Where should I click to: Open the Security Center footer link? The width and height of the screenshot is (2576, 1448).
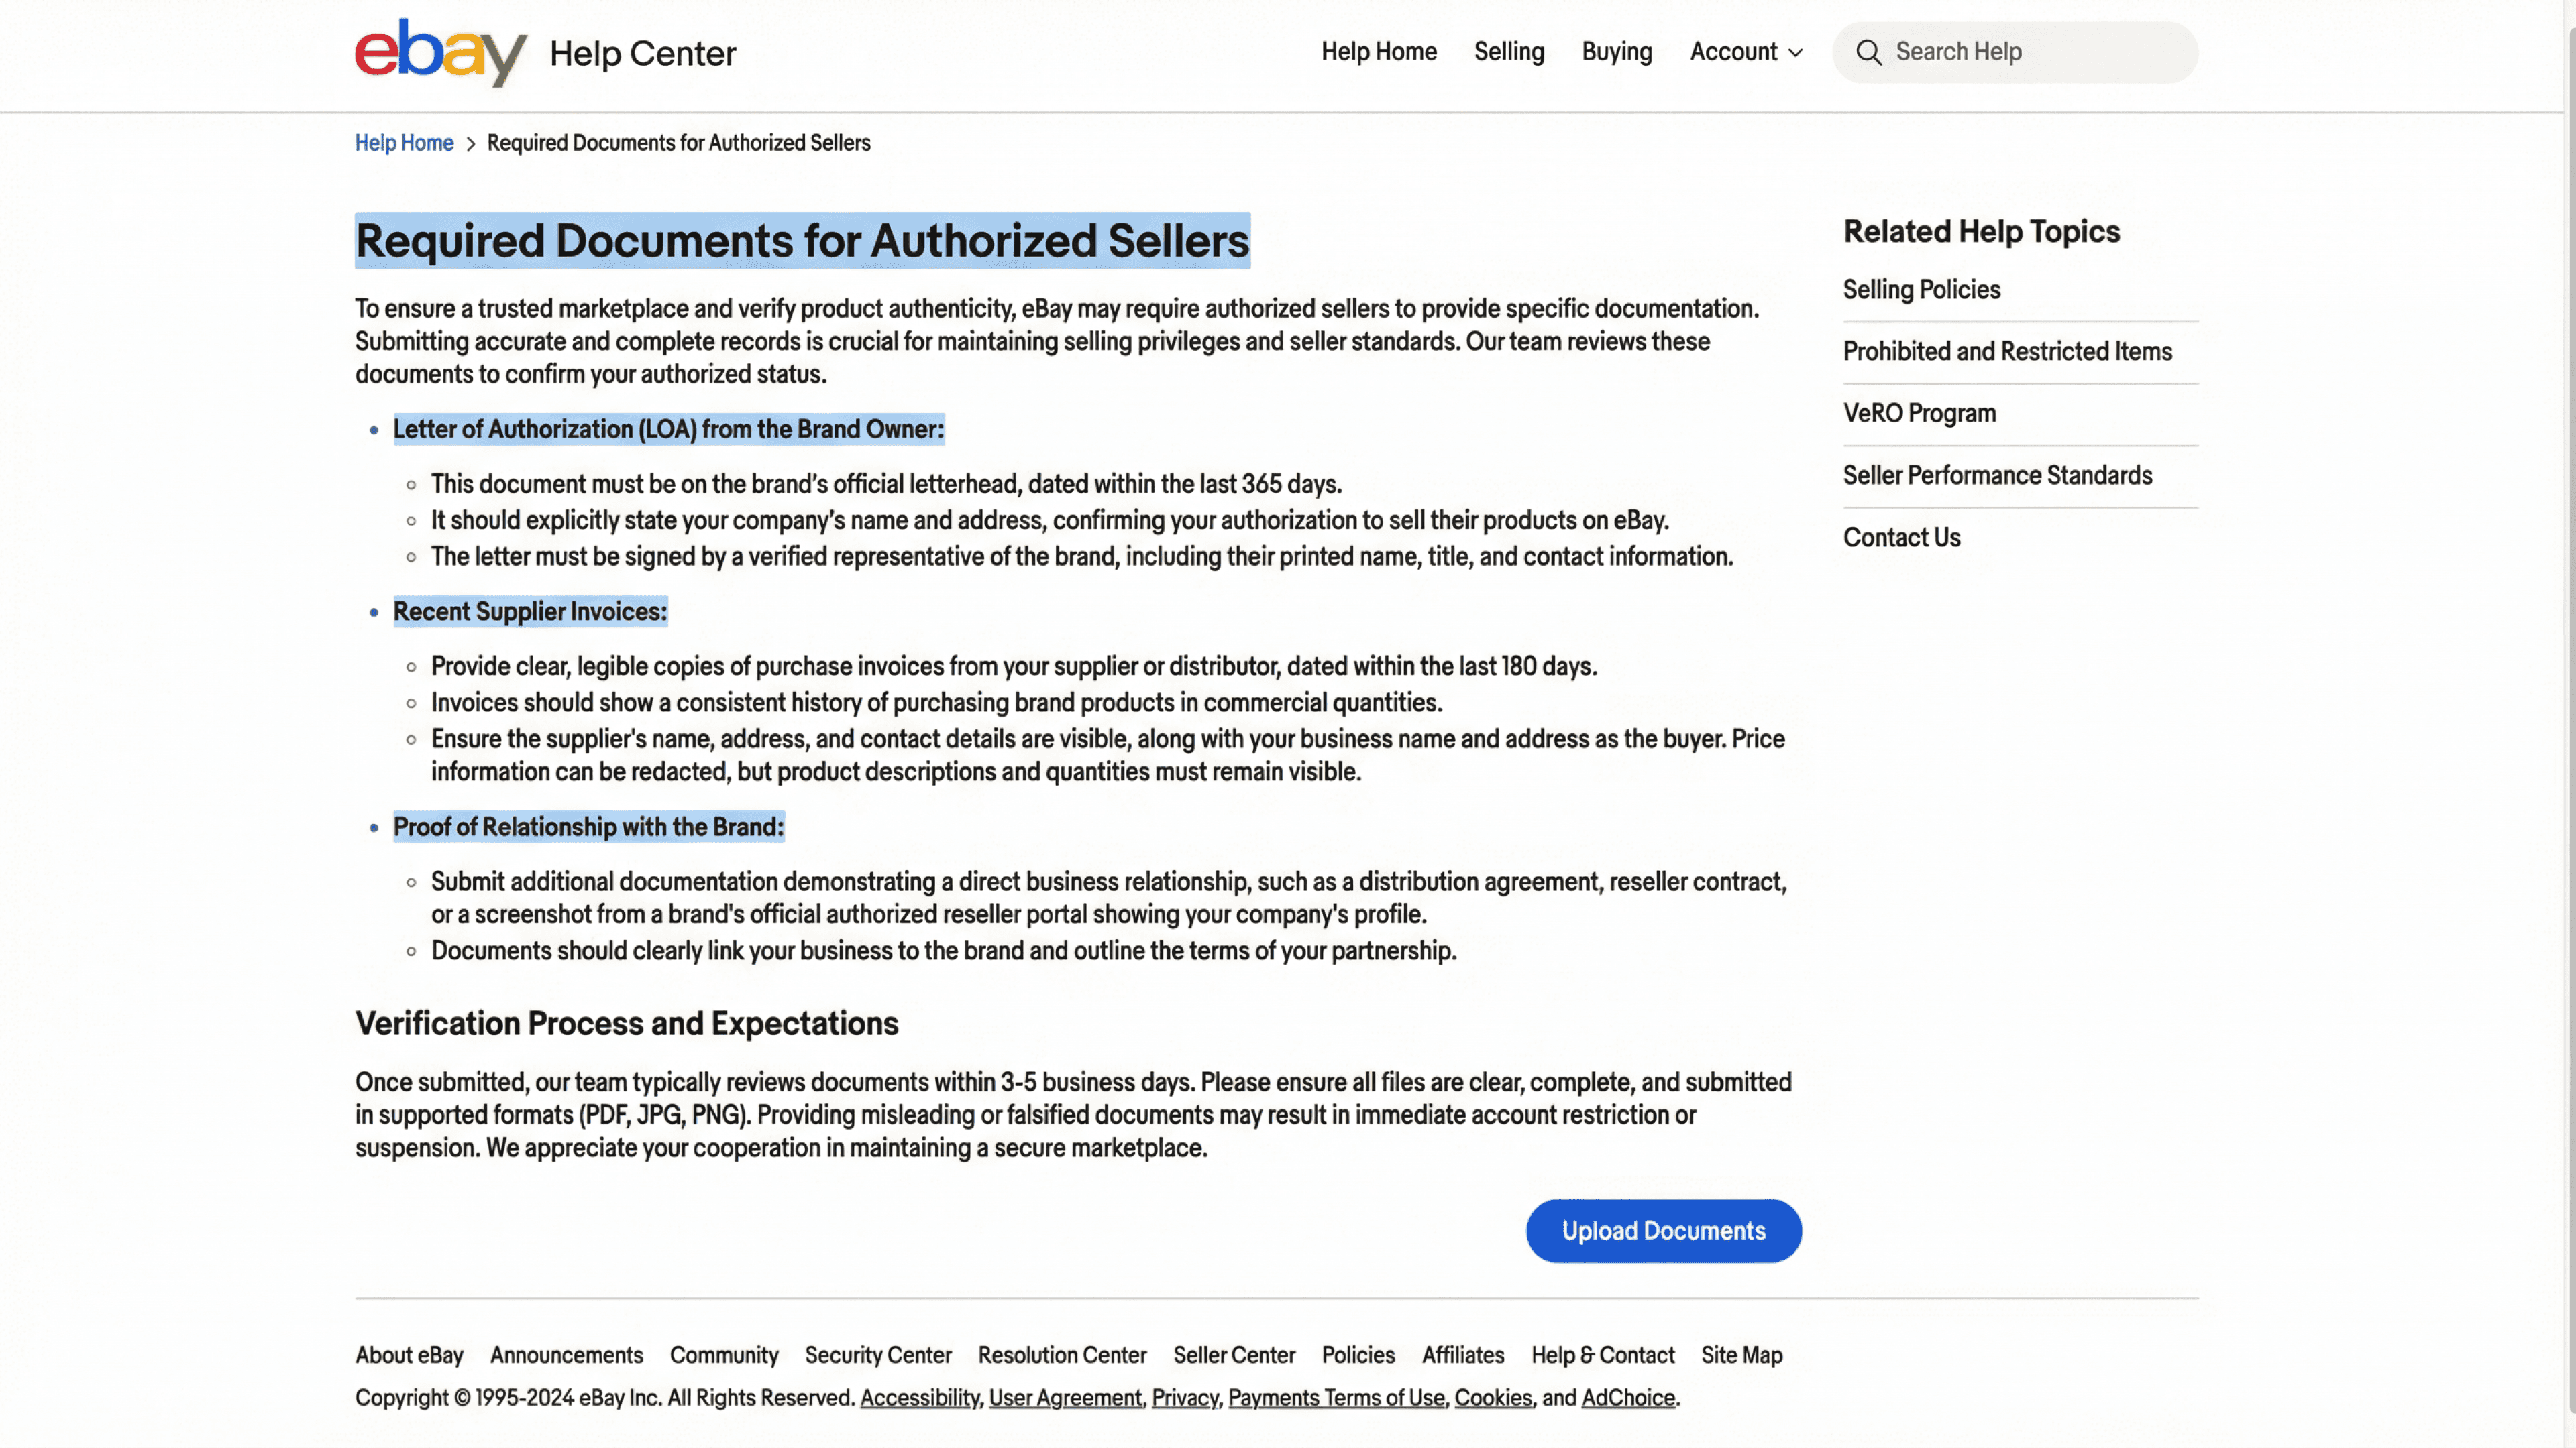coord(877,1355)
